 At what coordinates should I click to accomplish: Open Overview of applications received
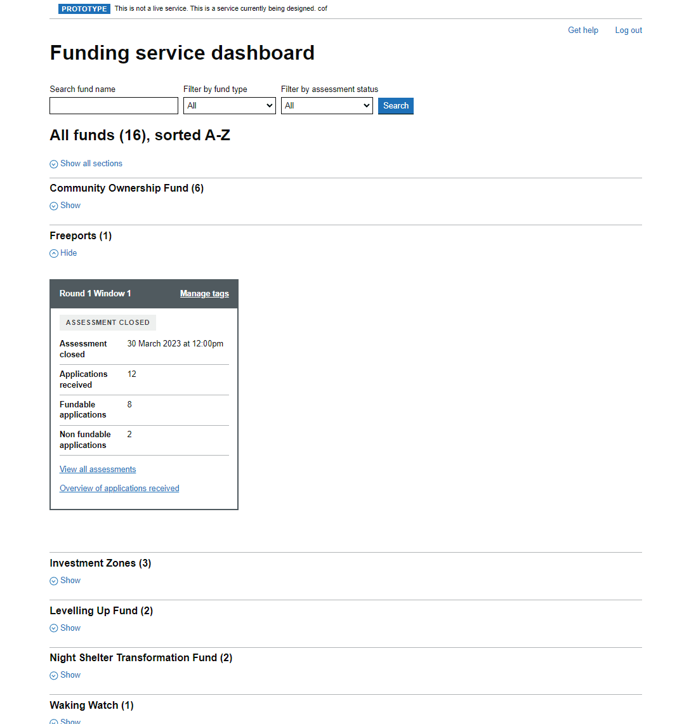[x=119, y=489]
